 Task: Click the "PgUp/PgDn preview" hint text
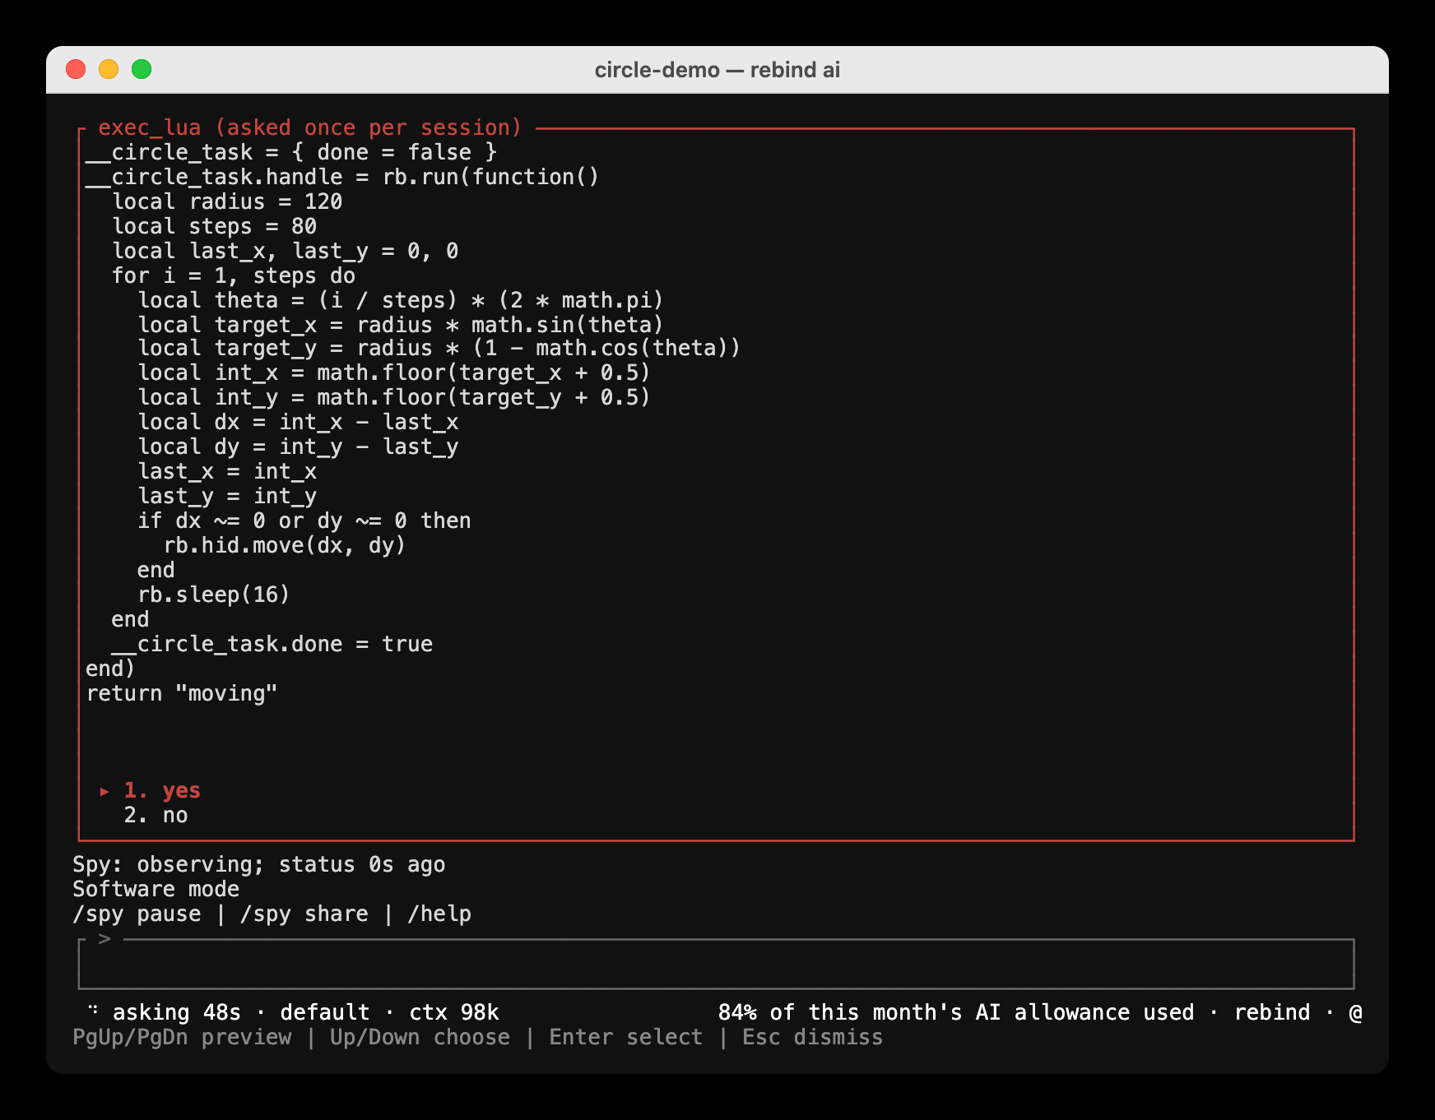coord(182,1037)
